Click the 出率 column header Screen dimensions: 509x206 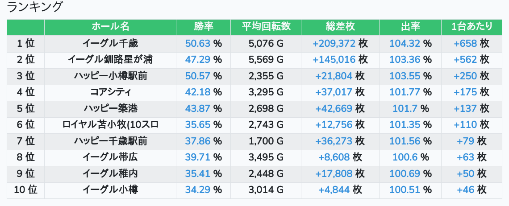click(410, 27)
